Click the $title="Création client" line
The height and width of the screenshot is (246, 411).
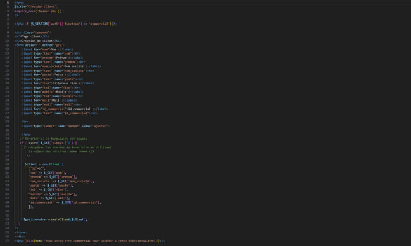pos(36,7)
